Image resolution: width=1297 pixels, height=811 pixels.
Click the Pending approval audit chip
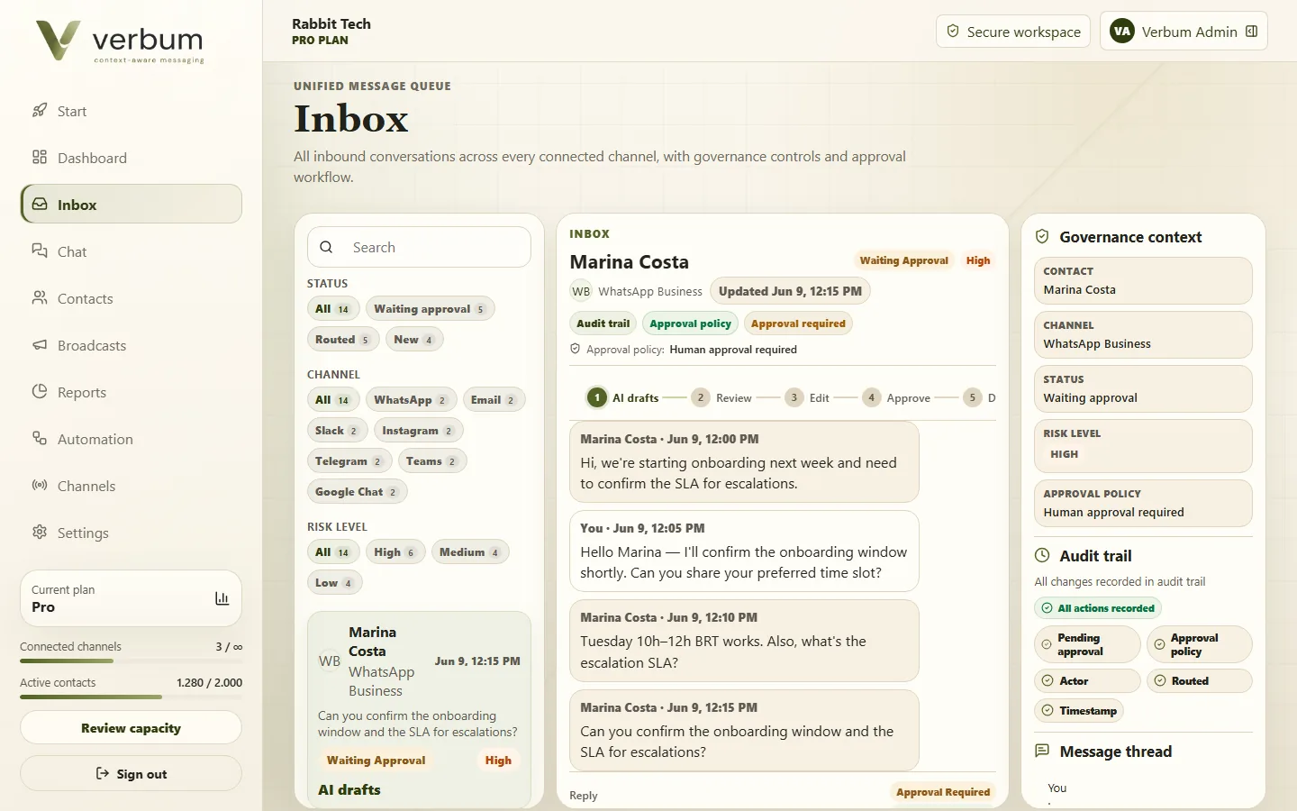[x=1088, y=644]
